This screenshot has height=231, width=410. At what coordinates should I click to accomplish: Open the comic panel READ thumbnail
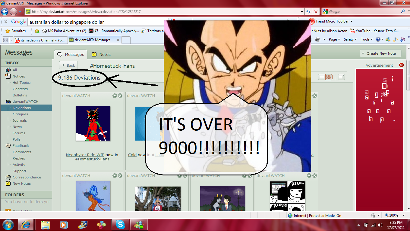pyautogui.click(x=287, y=196)
